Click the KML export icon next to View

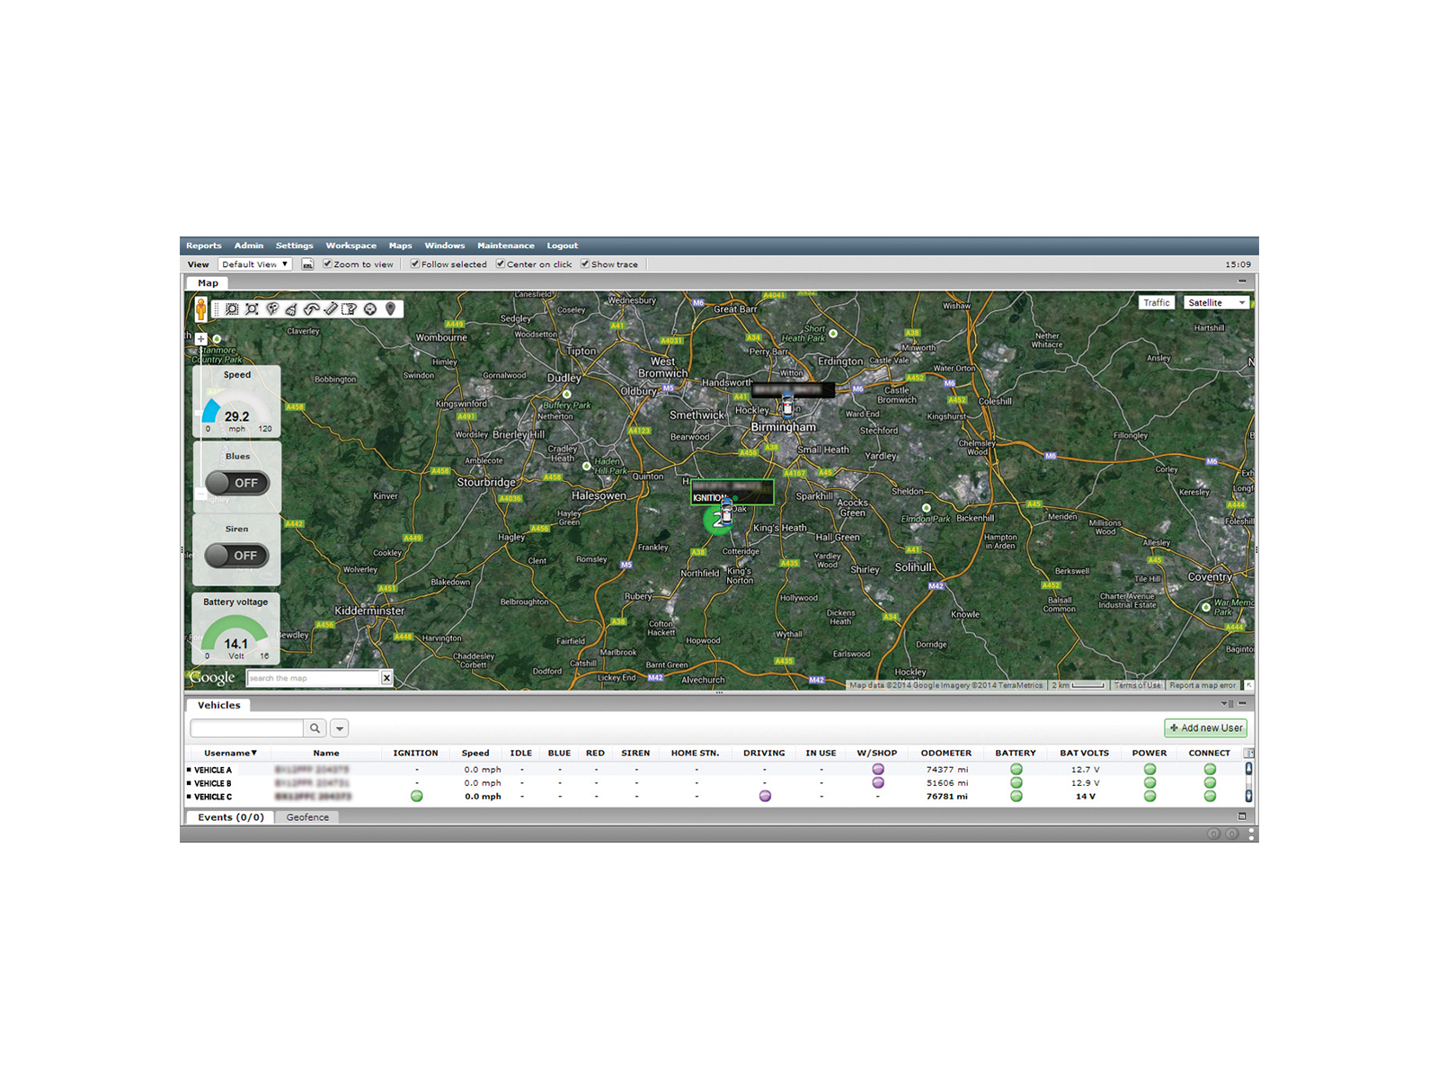click(x=306, y=263)
